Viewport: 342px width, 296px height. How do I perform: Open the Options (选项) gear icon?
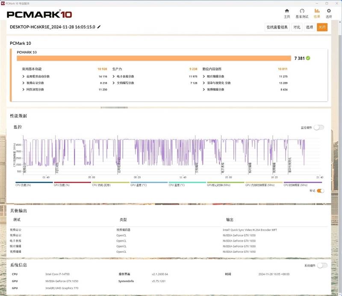coord(329,11)
